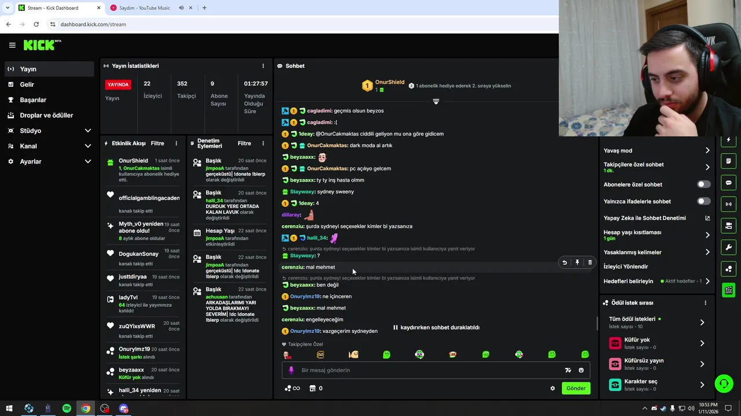The height and width of the screenshot is (416, 741).
Task: Open the green support headset button
Action: click(723, 384)
